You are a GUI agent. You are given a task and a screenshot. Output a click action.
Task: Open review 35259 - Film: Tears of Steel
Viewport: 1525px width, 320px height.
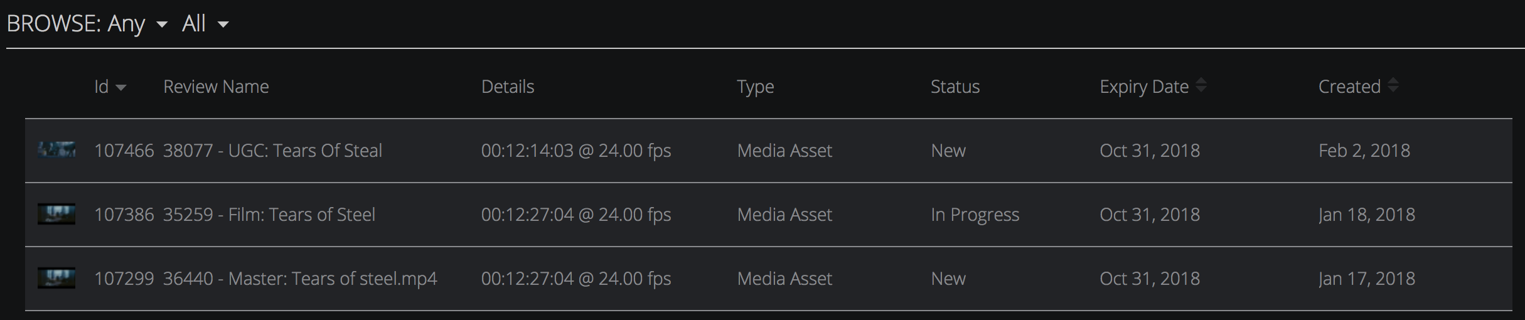269,215
